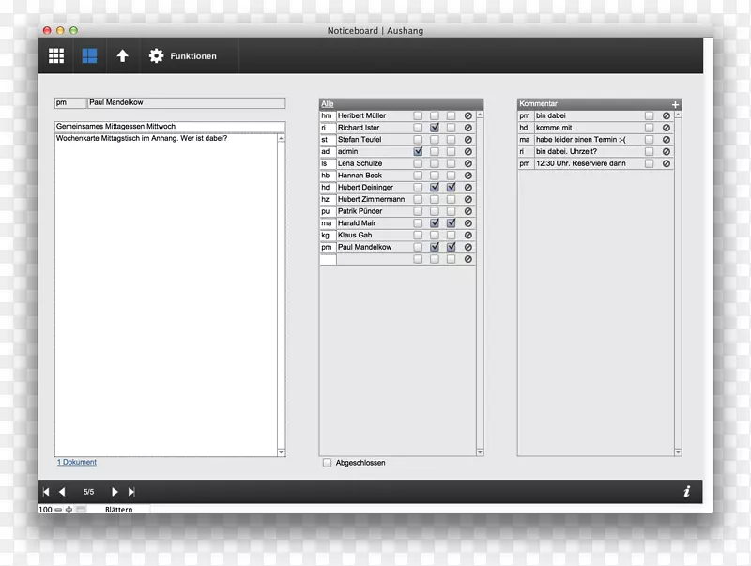Delete the 'komme mit' comment via block icon
This screenshot has width=751, height=566.
coord(667,128)
